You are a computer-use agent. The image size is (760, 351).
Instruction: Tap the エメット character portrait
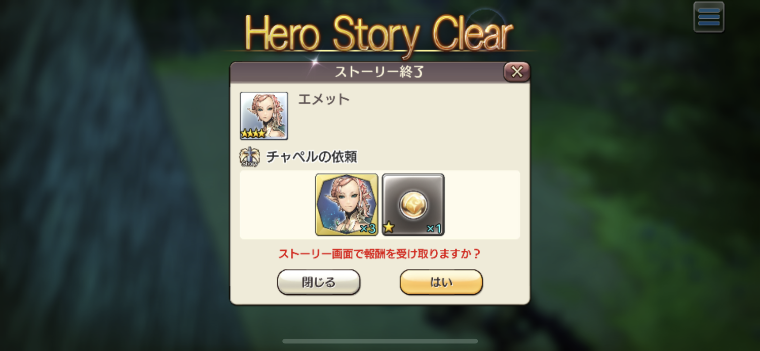pyautogui.click(x=264, y=116)
